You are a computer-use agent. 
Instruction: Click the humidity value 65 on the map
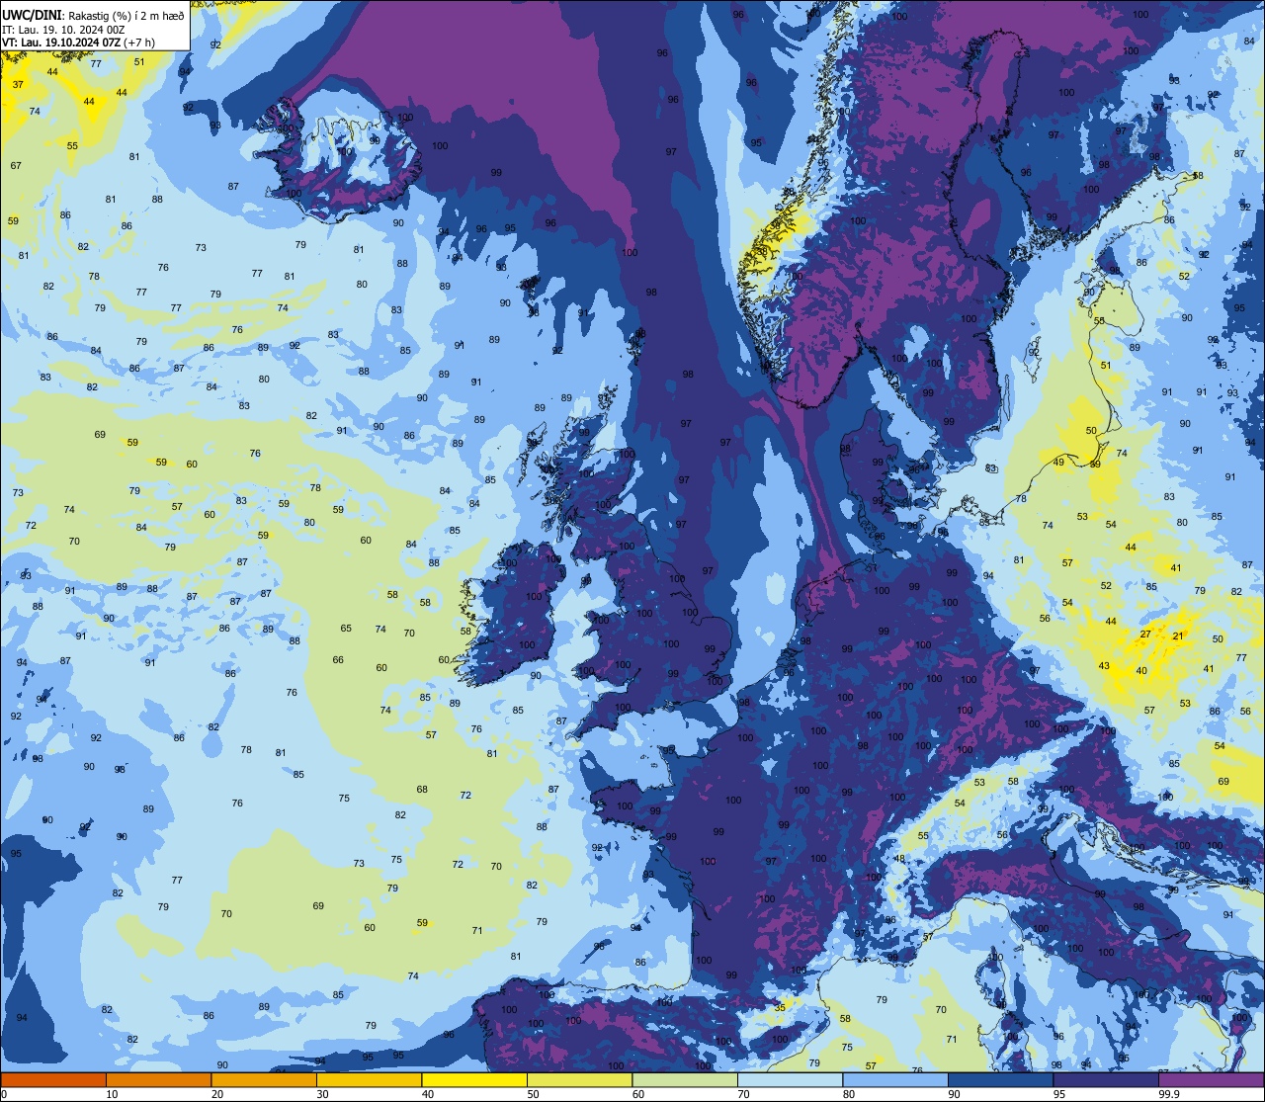pos(346,629)
